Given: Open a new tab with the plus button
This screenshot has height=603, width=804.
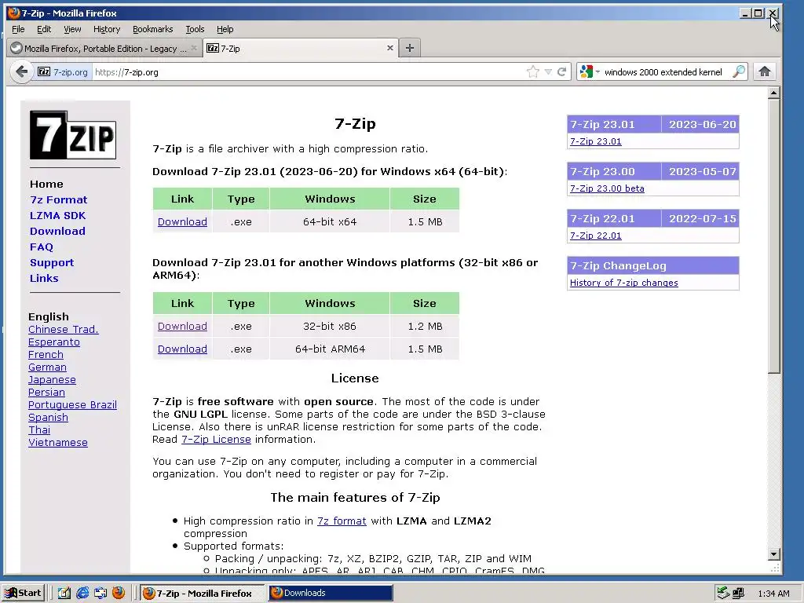Looking at the screenshot, I should pos(409,48).
